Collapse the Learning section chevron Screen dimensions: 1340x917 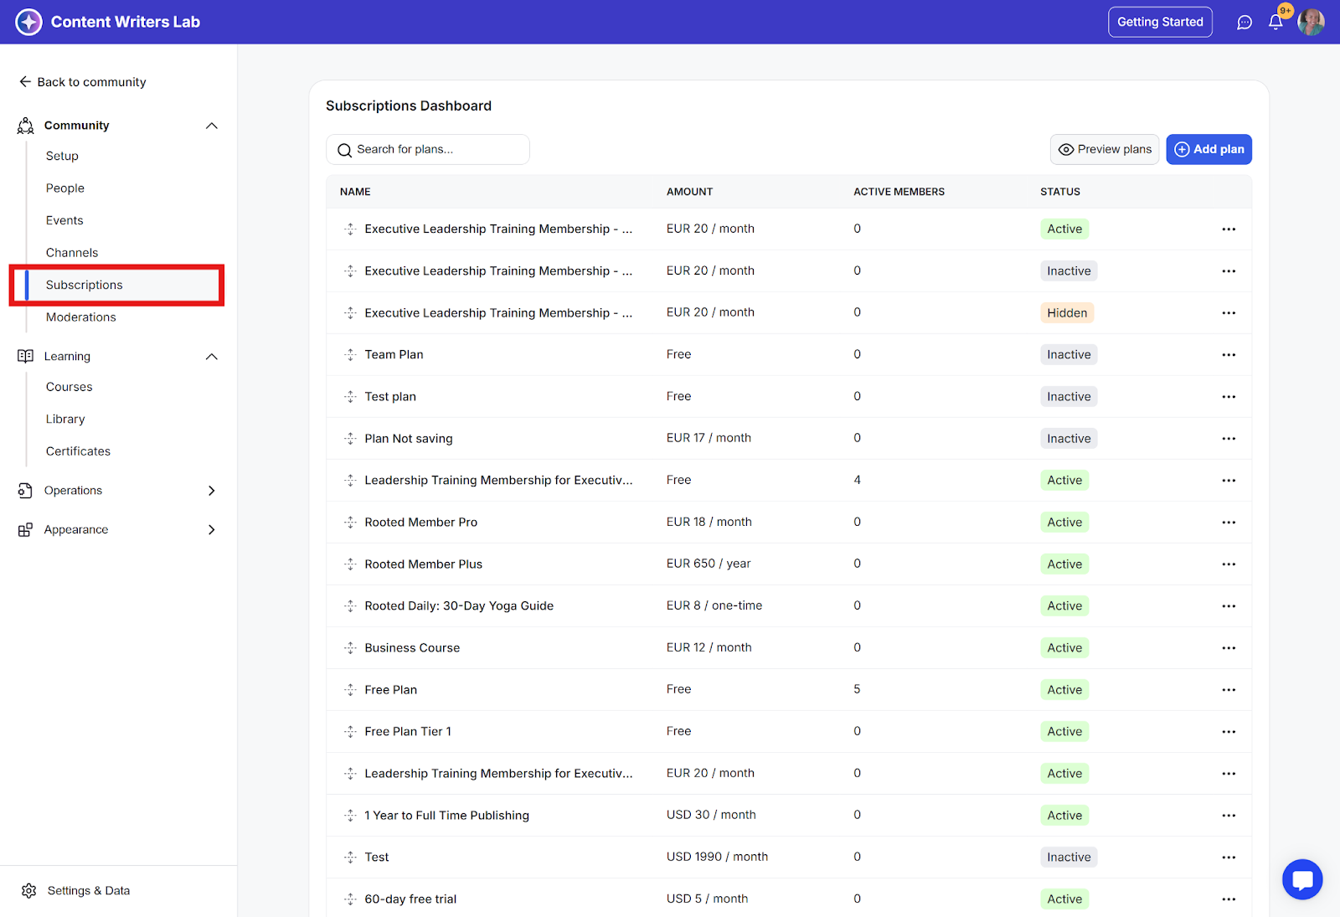coord(212,357)
